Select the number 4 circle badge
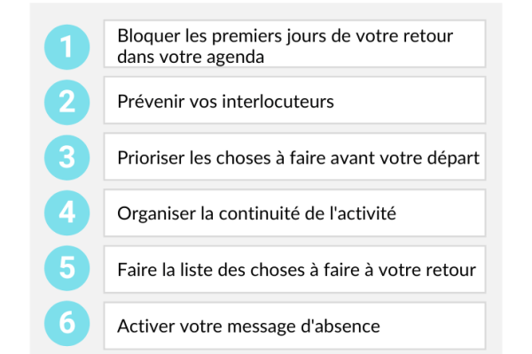Image resolution: width=532 pixels, height=354 pixels. (67, 213)
